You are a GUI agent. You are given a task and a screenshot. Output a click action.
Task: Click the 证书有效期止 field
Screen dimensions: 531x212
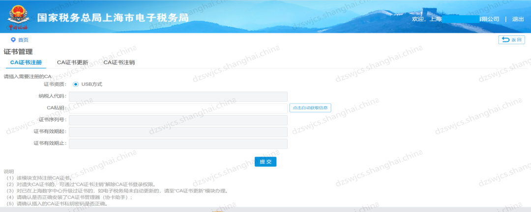click(x=178, y=144)
